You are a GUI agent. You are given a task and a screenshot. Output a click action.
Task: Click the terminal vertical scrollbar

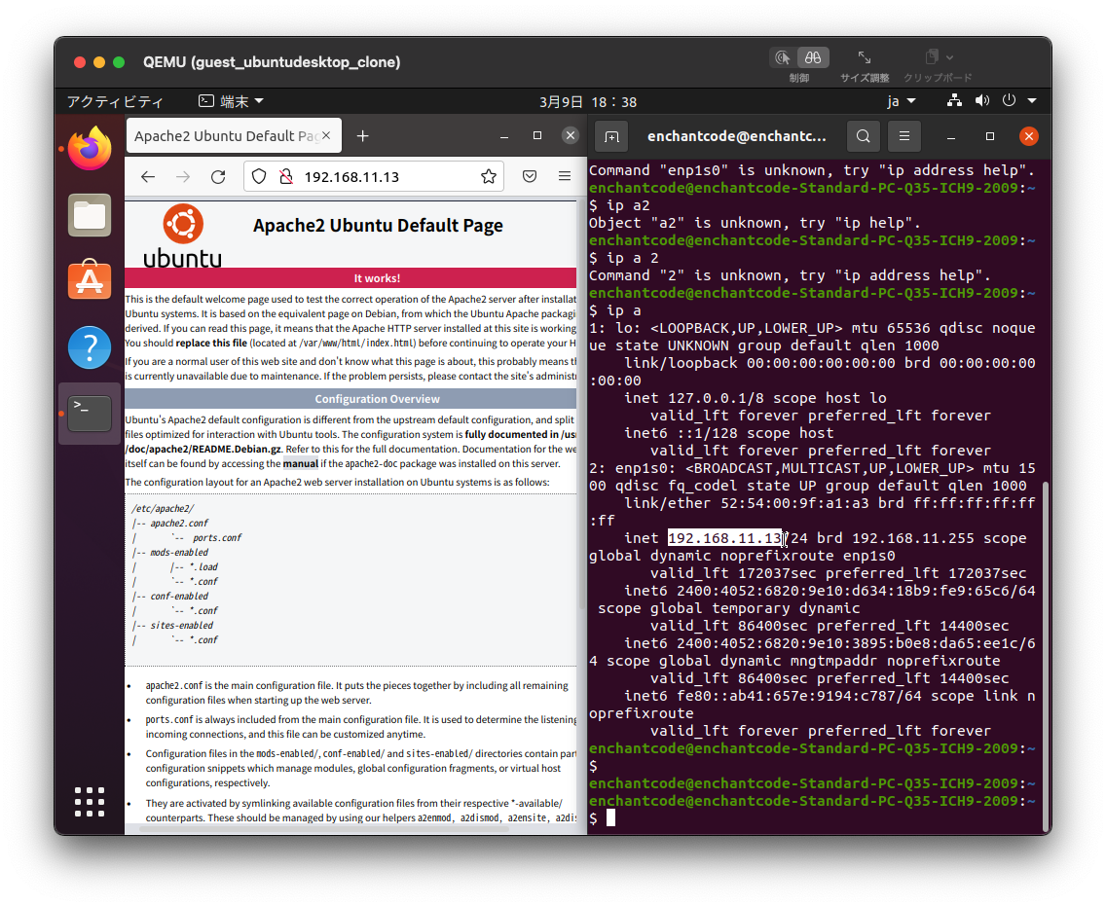1046,656
